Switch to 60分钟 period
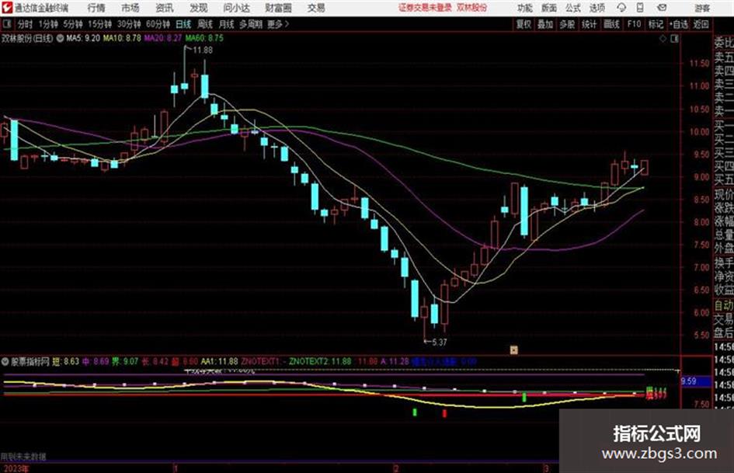Viewport: 734px width, 473px height. (x=158, y=24)
